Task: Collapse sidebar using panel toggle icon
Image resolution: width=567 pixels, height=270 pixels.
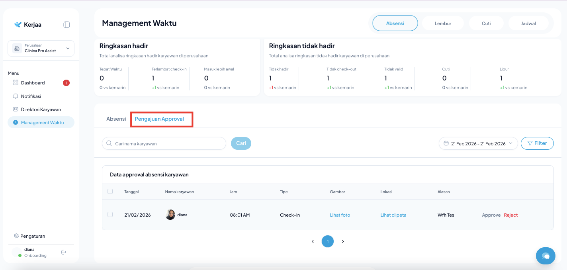Action: (x=66, y=25)
